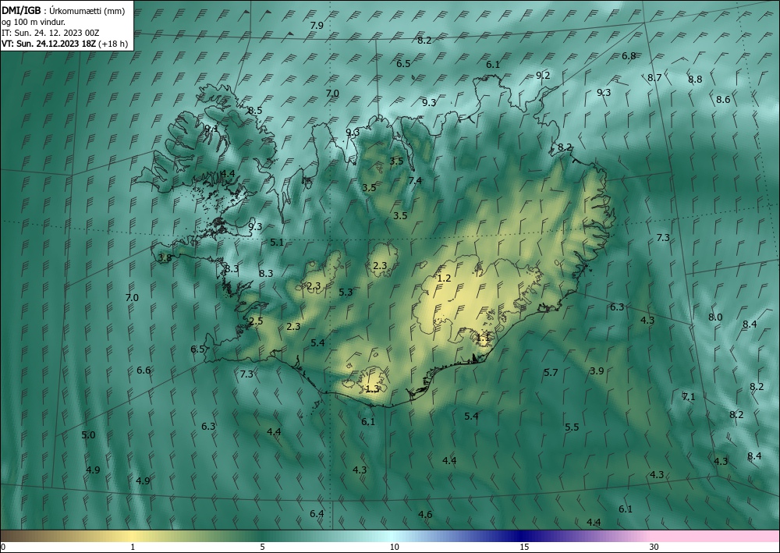
Task: Click the map value 8.0
Action: (x=715, y=317)
